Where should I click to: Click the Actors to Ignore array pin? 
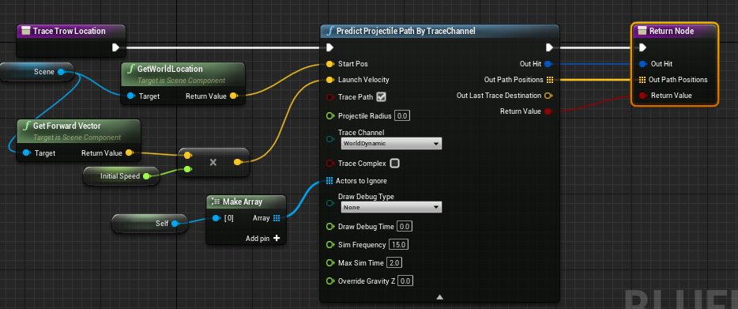[329, 181]
